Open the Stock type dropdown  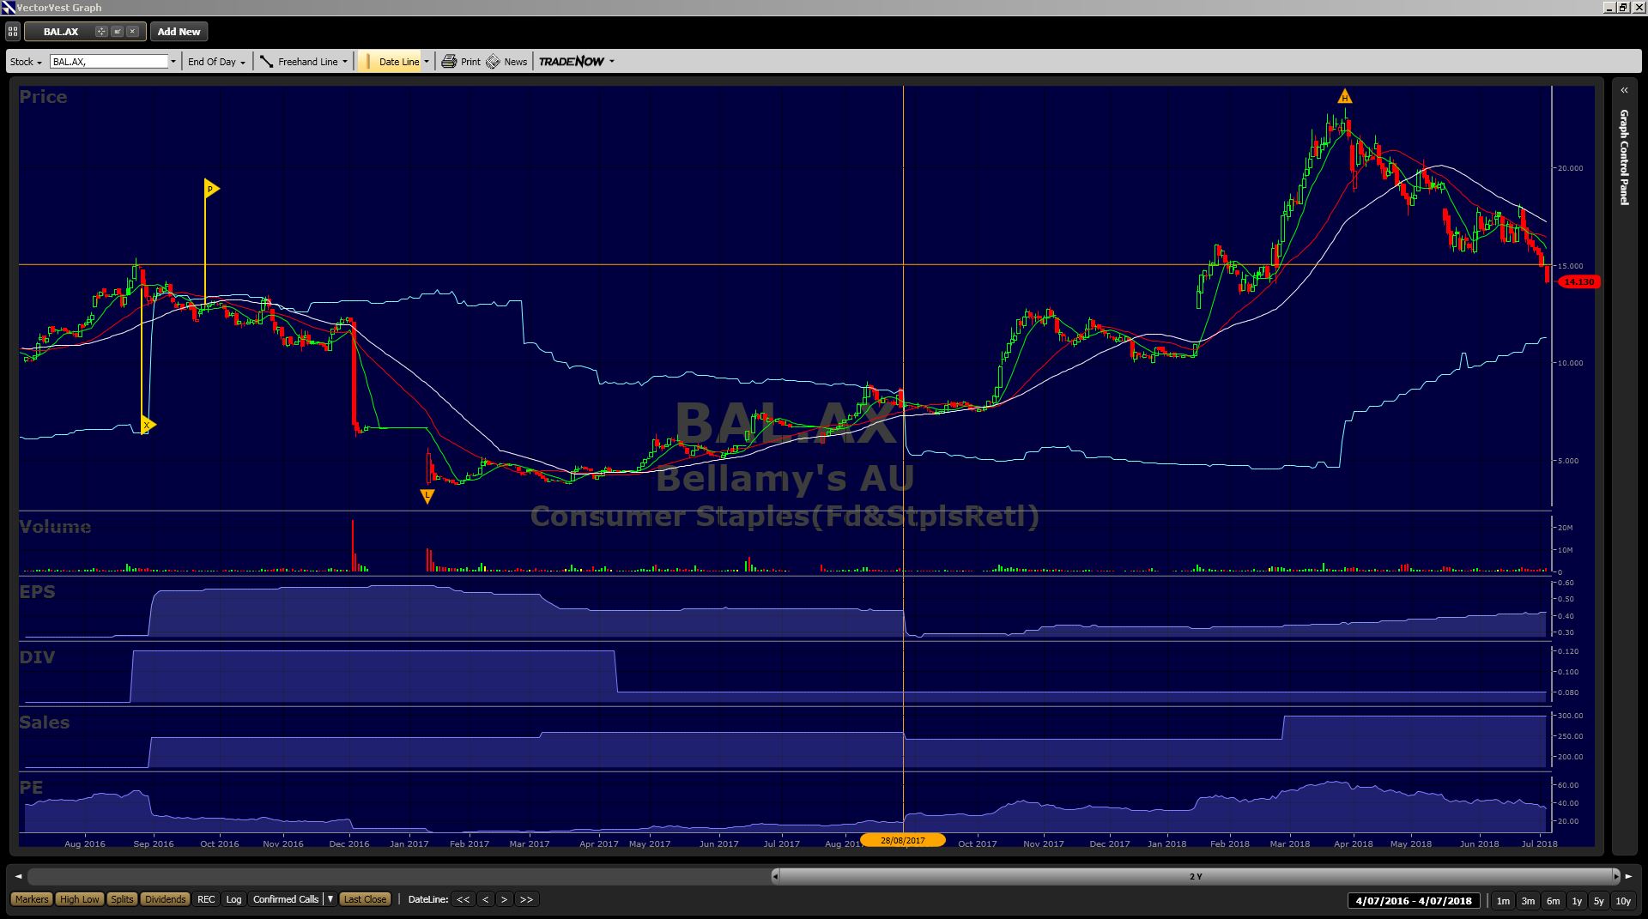tap(26, 62)
